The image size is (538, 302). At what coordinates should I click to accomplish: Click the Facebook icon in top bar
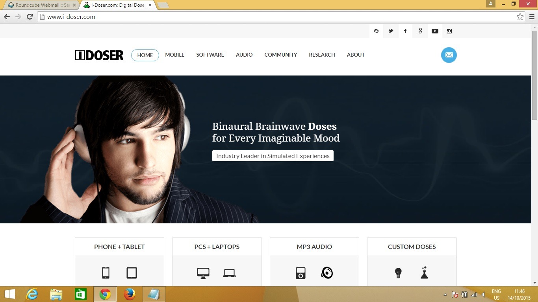[x=405, y=31]
